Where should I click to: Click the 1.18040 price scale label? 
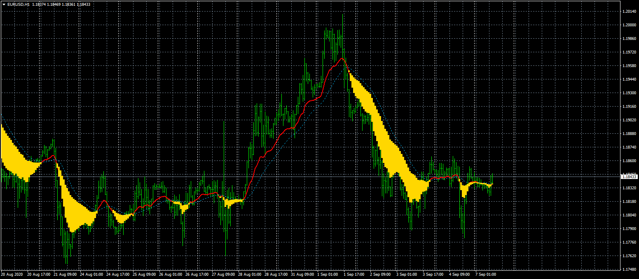(x=629, y=215)
